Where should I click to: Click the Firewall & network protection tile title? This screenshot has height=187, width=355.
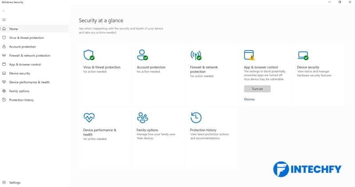pyautogui.click(x=204, y=69)
